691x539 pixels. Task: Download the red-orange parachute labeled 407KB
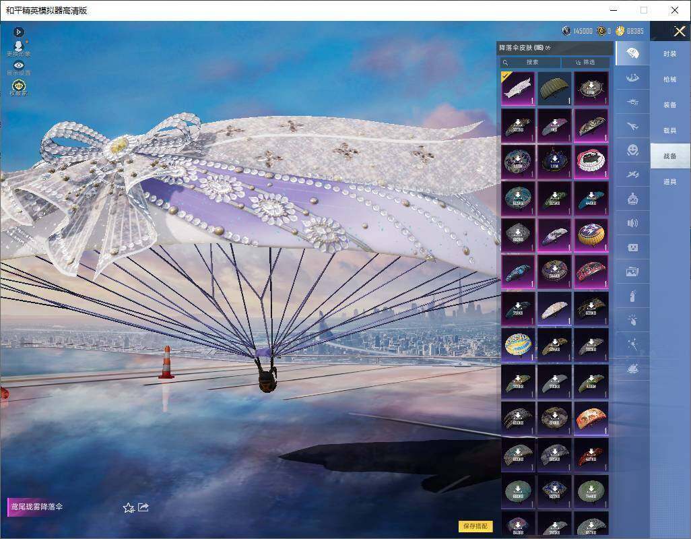(591, 454)
